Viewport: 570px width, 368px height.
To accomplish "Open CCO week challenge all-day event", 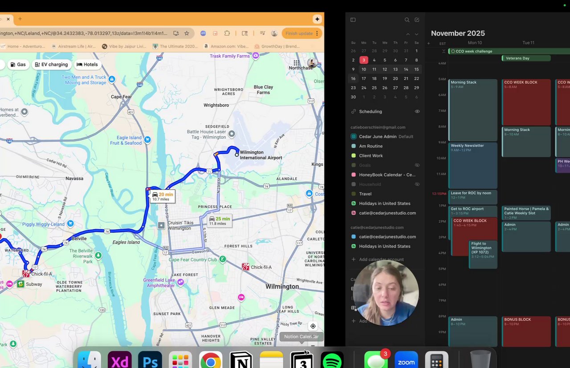I will 509,51.
